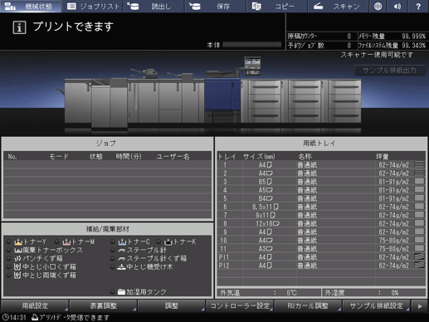The height and width of the screenshot is (322, 429).
Task: Select the パンチくず箱 indicator light
Action: 8,258
